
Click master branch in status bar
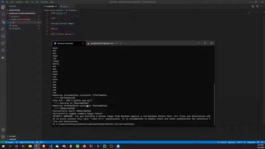pyautogui.click(x=10, y=142)
